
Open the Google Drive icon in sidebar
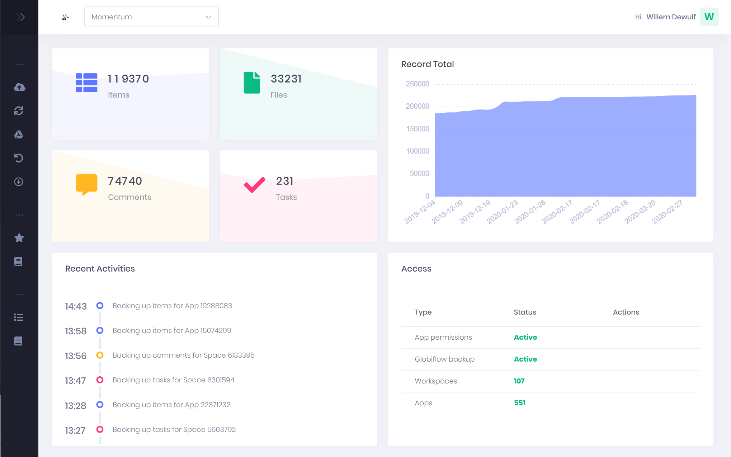(x=19, y=135)
